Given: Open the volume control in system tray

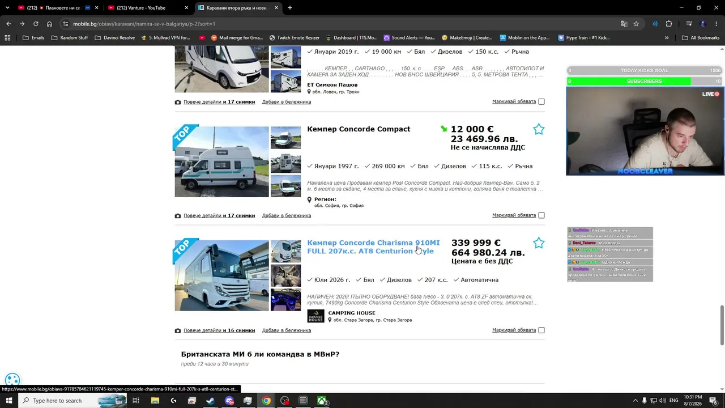Looking at the screenshot, I should (663, 401).
